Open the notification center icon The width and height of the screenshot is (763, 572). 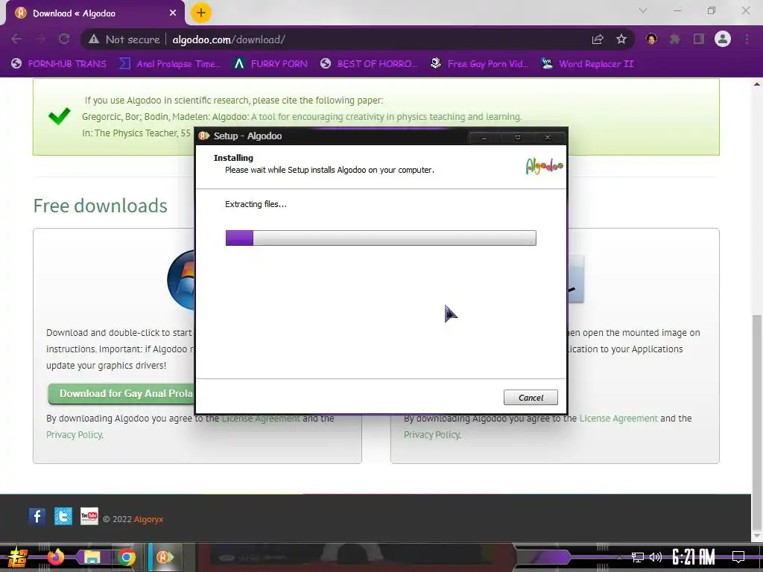coord(738,557)
